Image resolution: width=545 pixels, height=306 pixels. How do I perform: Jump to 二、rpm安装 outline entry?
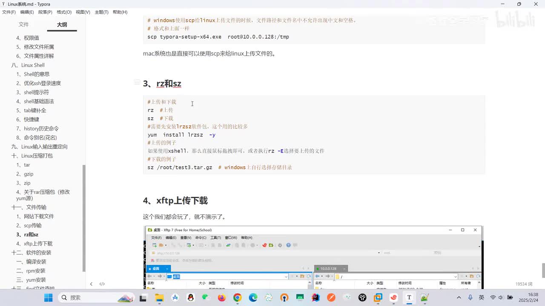31,271
